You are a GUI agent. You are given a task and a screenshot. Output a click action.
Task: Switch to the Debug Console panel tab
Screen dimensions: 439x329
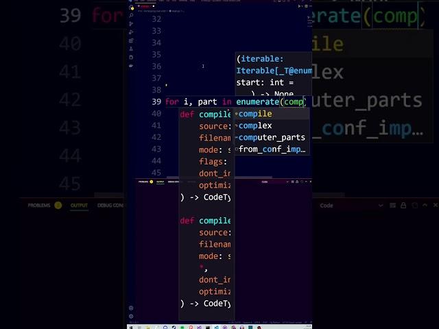[x=174, y=182]
